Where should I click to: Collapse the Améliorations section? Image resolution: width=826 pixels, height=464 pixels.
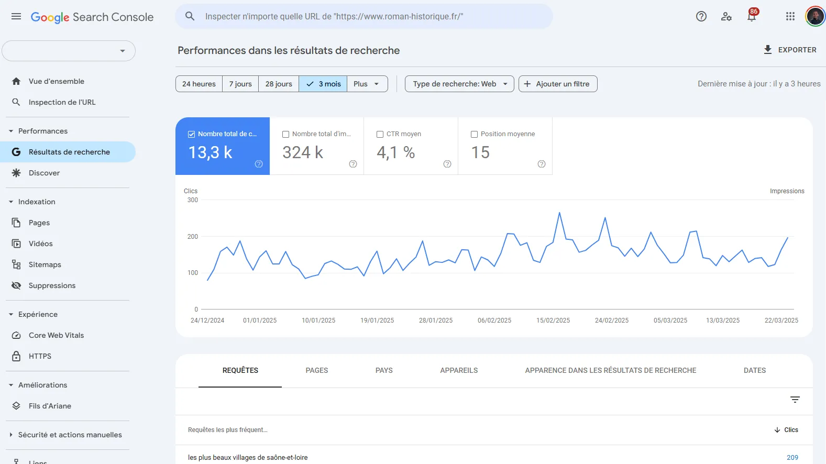coord(11,385)
